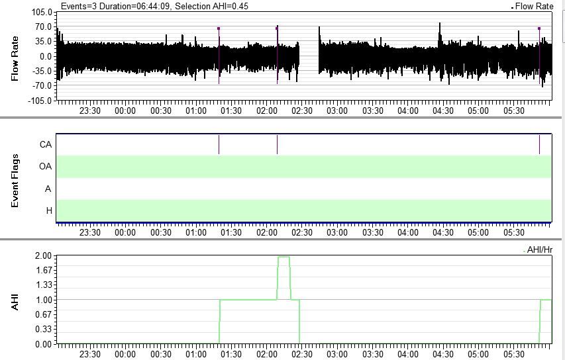Click the divider between Event Flags and AHI
This screenshot has height=360, width=565.
(x=282, y=240)
